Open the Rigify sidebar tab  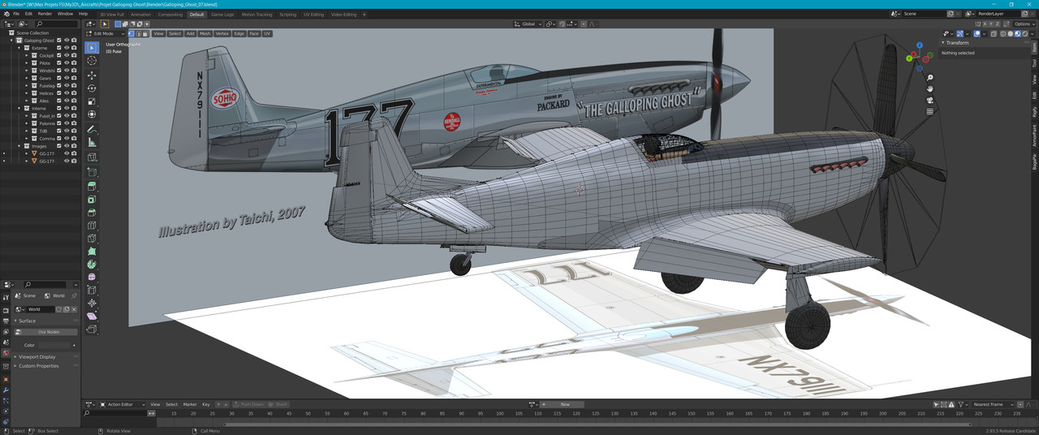pos(1034,112)
